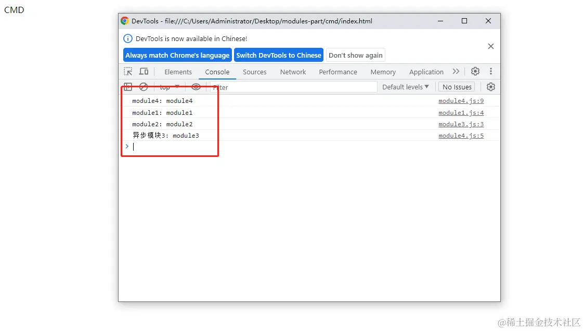The height and width of the screenshot is (331, 584).
Task: Open the module1.js:4 source link
Action: [461, 112]
